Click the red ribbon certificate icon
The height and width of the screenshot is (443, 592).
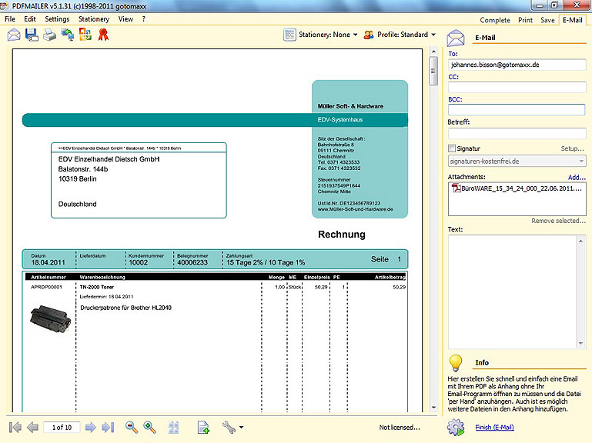click(103, 35)
